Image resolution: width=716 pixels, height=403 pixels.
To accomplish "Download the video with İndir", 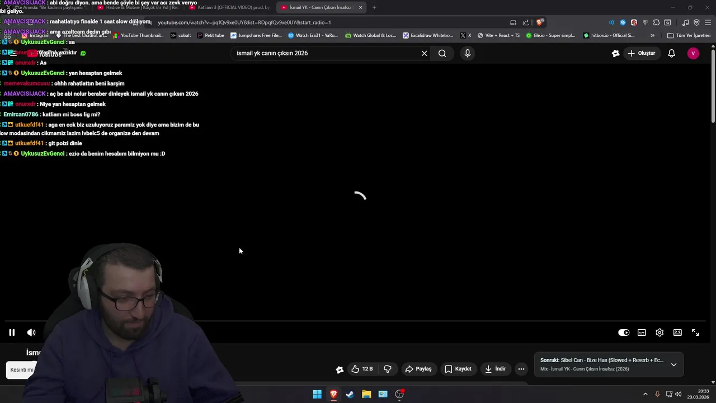I will [495, 369].
